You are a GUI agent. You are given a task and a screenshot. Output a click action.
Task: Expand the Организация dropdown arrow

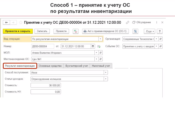pos(156,39)
